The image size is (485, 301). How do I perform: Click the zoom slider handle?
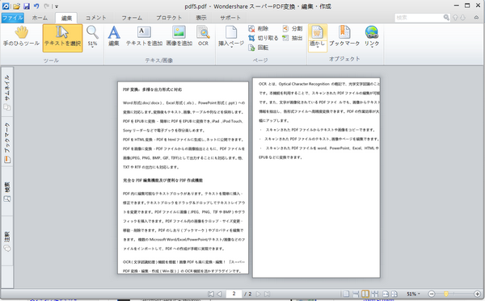point(446,294)
